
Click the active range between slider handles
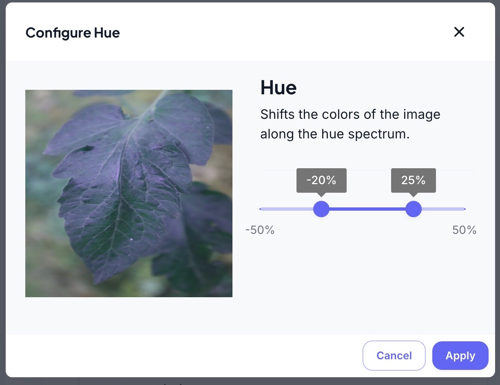click(x=367, y=209)
